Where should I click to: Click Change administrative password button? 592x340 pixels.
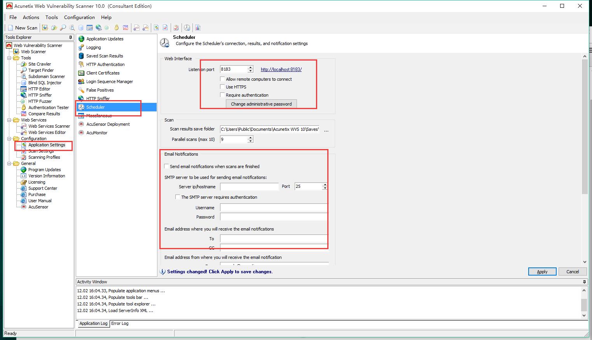[261, 104]
